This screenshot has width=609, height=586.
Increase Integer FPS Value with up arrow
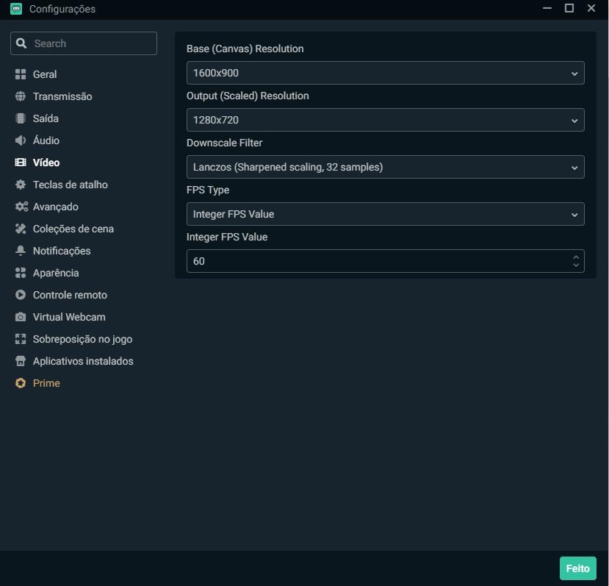[x=576, y=257]
